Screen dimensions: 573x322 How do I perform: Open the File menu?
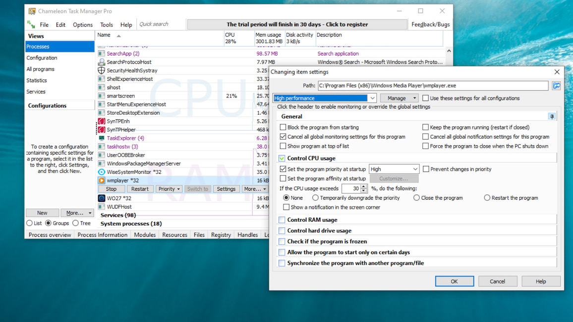point(44,25)
